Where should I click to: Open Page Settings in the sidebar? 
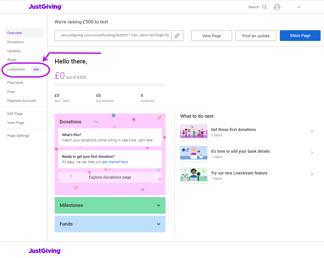pyautogui.click(x=18, y=136)
